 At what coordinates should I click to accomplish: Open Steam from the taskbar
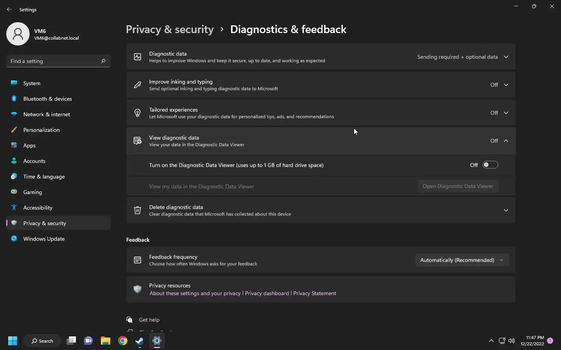tap(139, 341)
